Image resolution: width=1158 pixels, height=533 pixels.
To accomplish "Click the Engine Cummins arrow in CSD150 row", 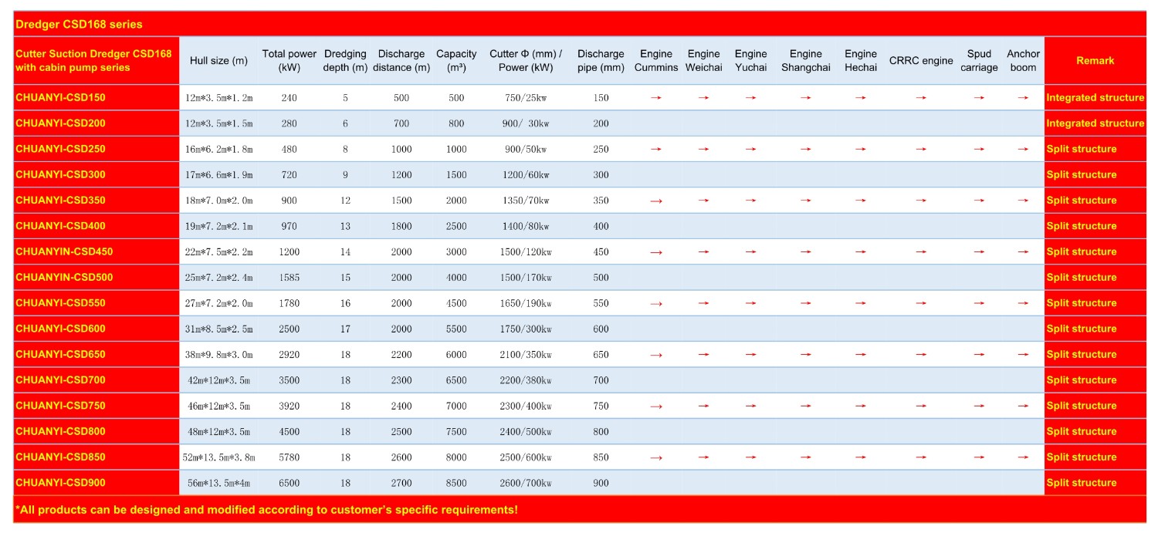I will coord(655,98).
